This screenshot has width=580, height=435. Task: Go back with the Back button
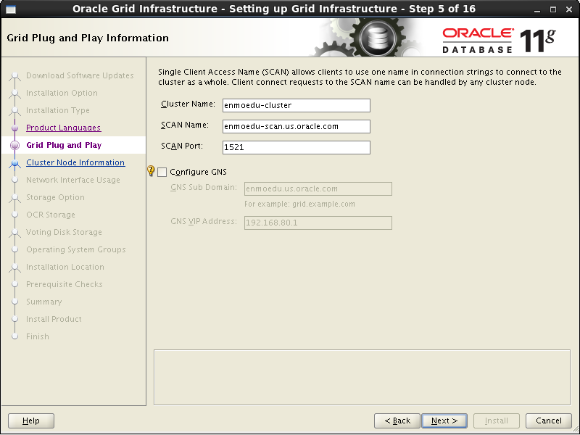point(397,420)
